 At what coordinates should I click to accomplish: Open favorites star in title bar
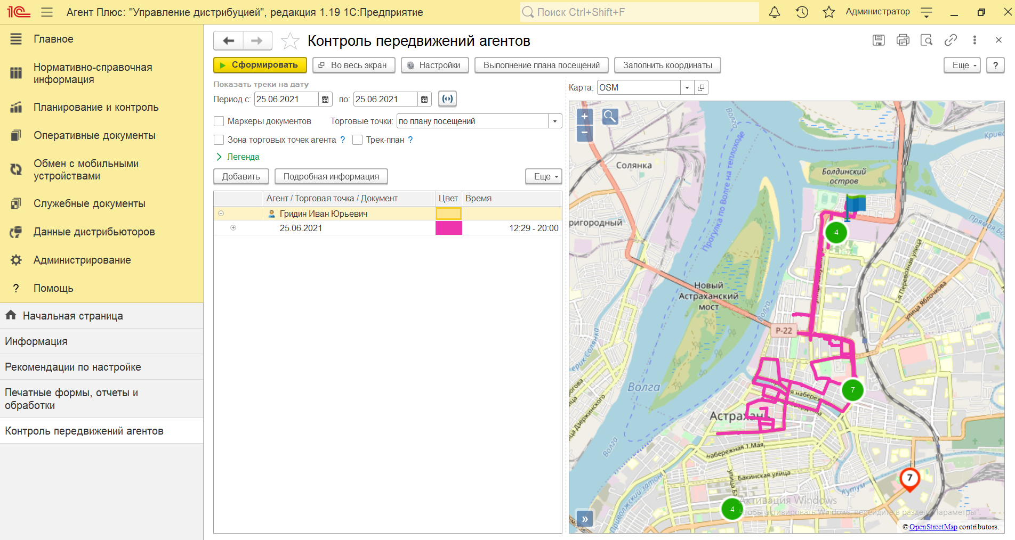828,12
